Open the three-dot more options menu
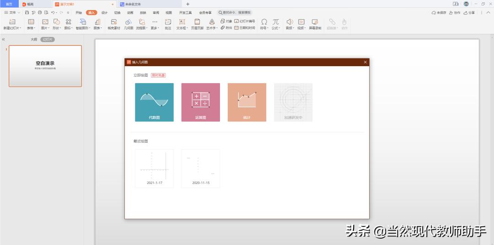 click(481, 13)
